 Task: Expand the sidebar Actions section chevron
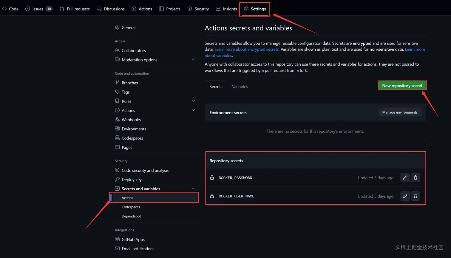[193, 110]
